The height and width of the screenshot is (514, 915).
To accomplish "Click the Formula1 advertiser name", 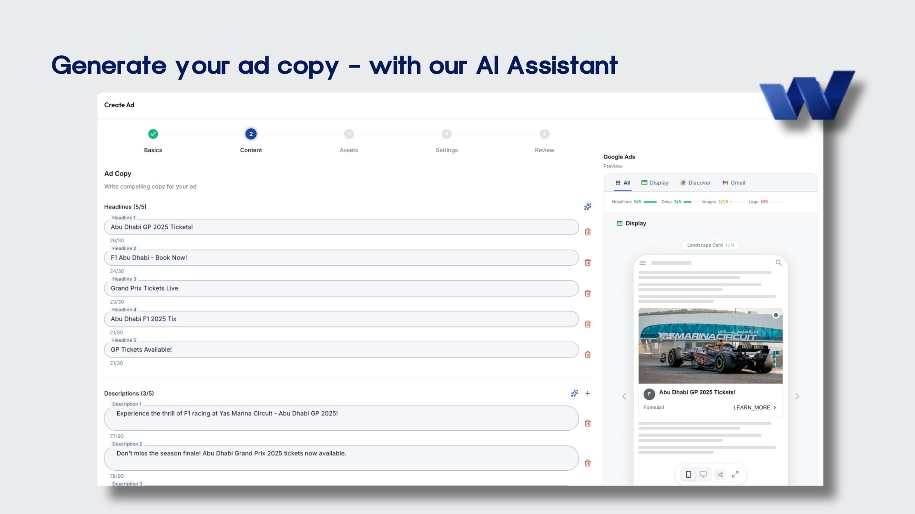I will click(x=654, y=407).
